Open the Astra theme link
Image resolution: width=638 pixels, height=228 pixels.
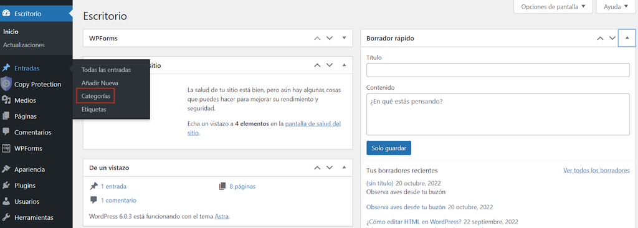(221, 216)
